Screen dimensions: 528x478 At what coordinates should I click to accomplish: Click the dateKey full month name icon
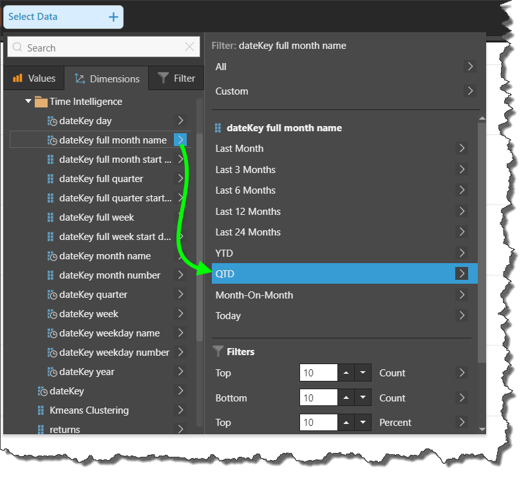(x=52, y=140)
